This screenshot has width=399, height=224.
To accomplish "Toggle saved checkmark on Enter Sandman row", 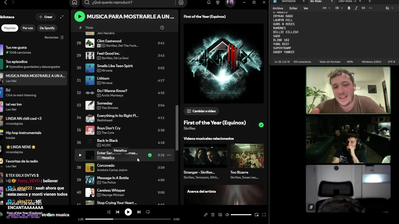I will click(150, 155).
